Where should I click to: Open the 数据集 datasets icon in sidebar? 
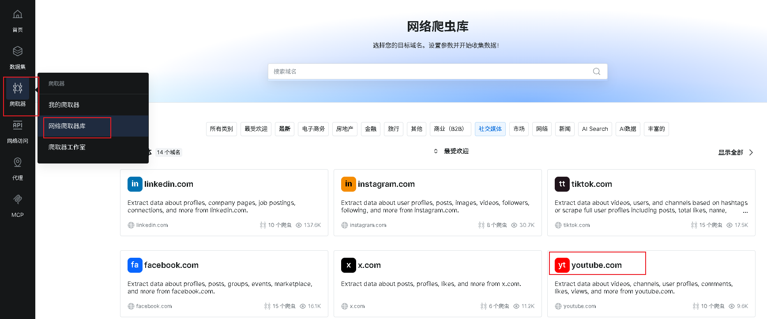[x=18, y=51]
